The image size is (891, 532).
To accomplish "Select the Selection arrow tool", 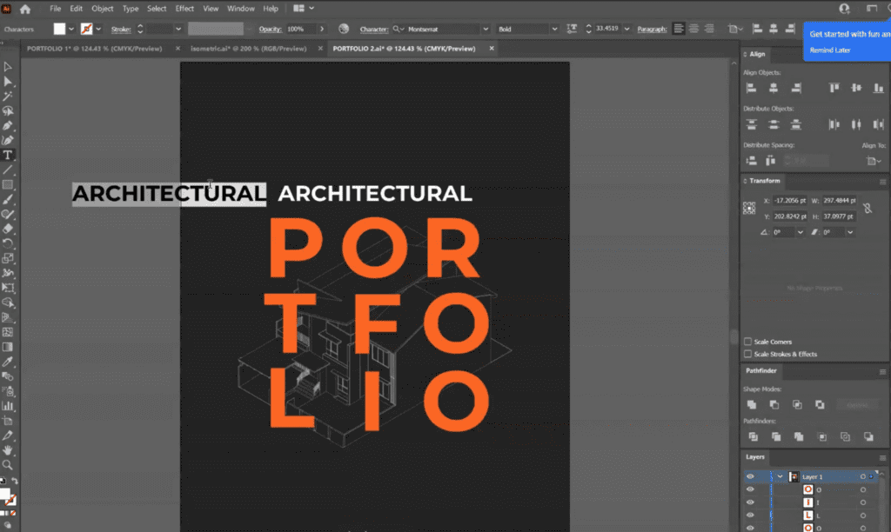I will click(x=8, y=66).
